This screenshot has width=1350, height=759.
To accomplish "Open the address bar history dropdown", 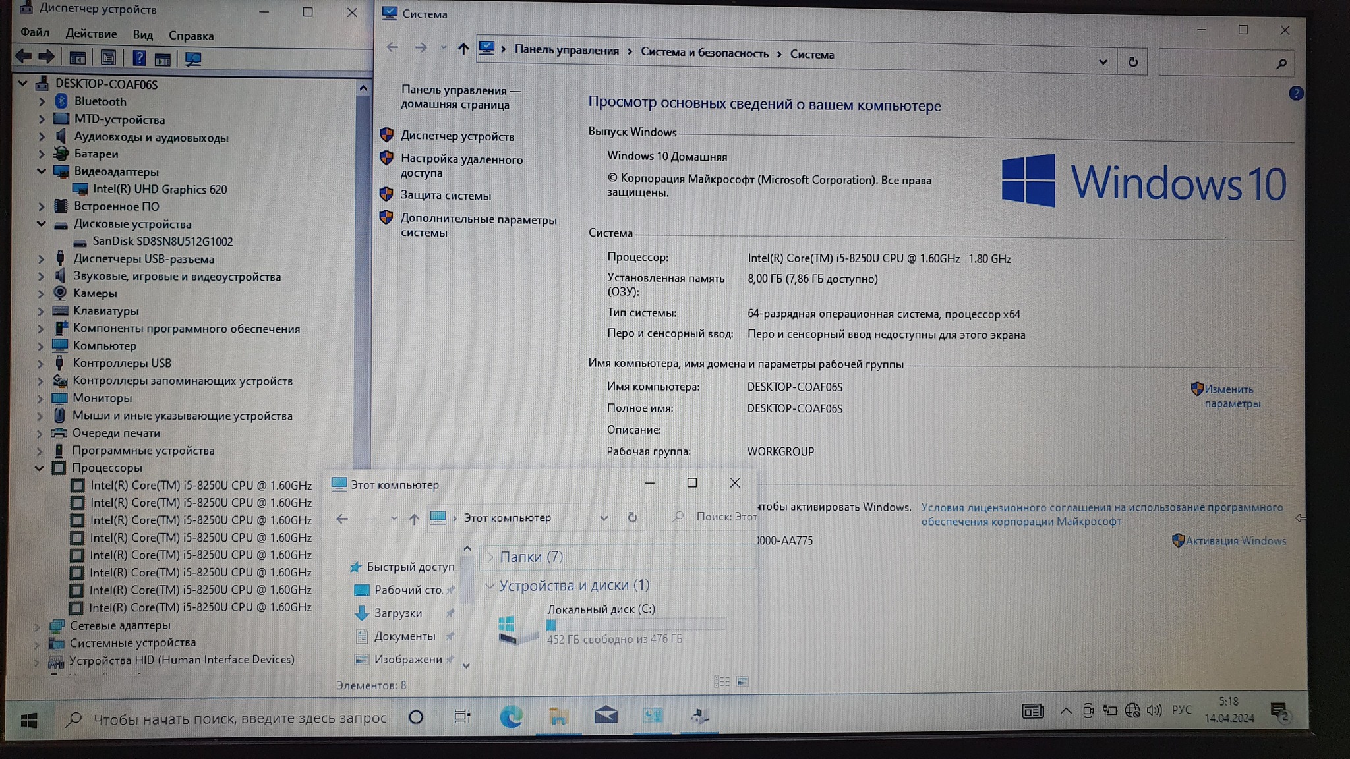I will click(x=1103, y=62).
